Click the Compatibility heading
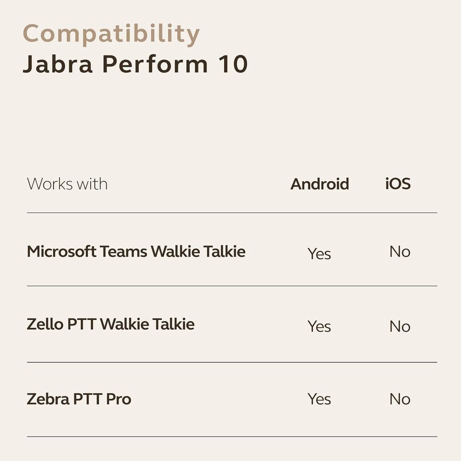This screenshot has height=461, width=461. click(111, 35)
